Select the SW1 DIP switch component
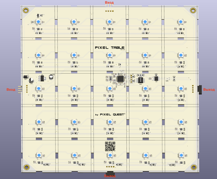 coord(140,79)
